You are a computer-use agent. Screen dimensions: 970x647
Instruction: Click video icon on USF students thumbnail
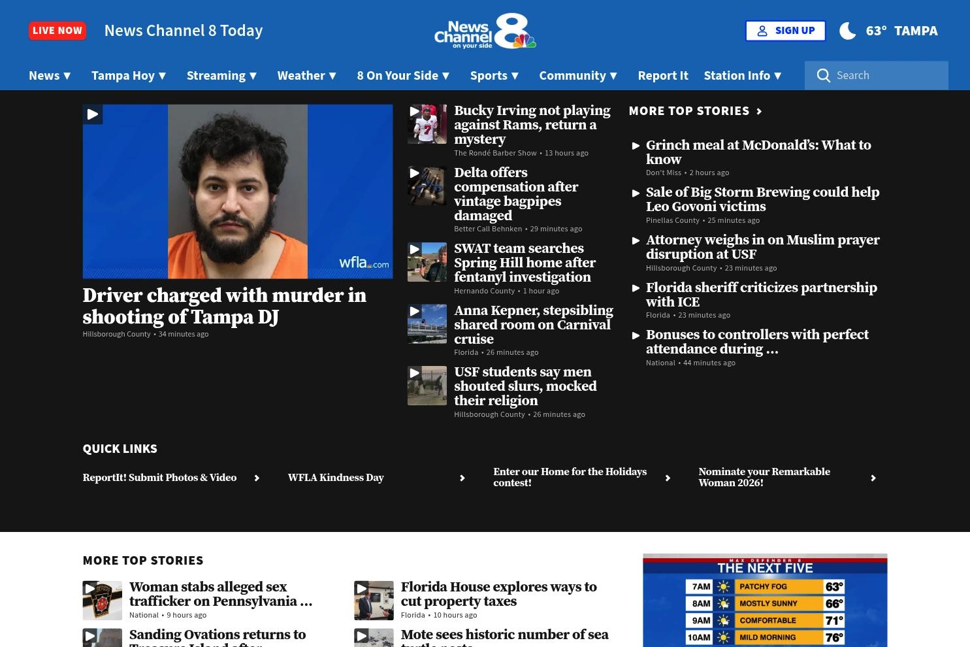tap(414, 373)
